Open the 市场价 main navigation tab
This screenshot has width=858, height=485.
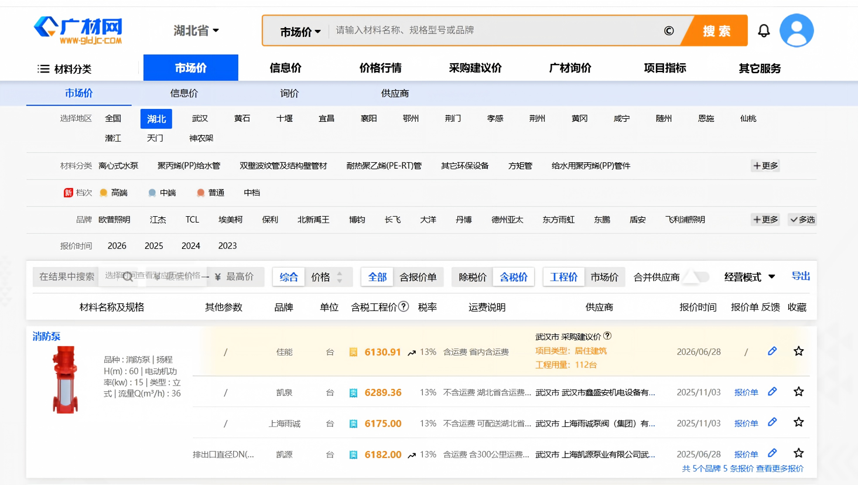(191, 68)
